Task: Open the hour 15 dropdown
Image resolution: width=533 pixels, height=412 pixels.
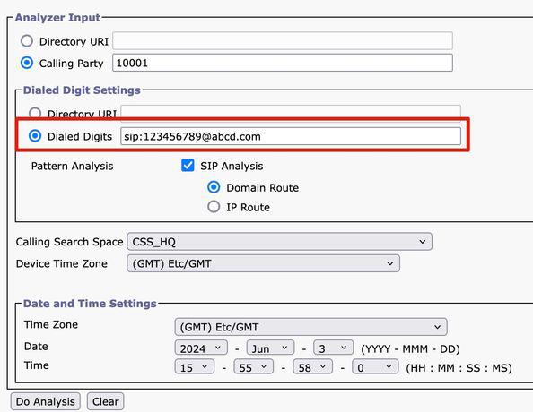Action: pyautogui.click(x=195, y=367)
